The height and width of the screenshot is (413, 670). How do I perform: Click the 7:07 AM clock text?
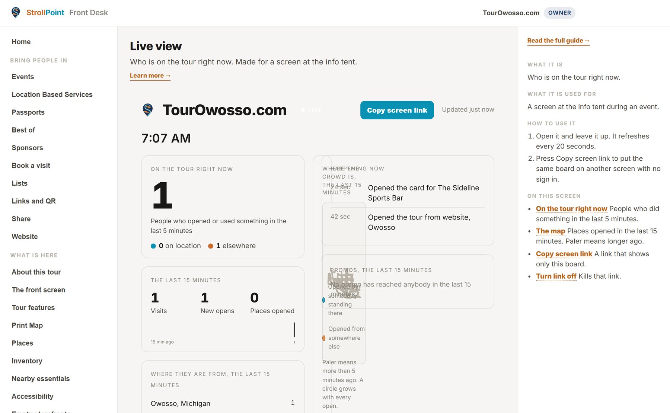(166, 138)
